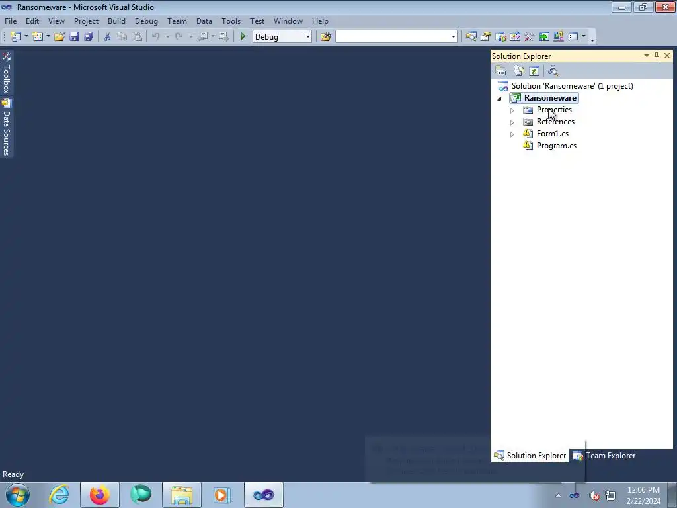The width and height of the screenshot is (677, 508).
Task: Click the Solution Explorer icon in main toolbar
Action: [471, 37]
